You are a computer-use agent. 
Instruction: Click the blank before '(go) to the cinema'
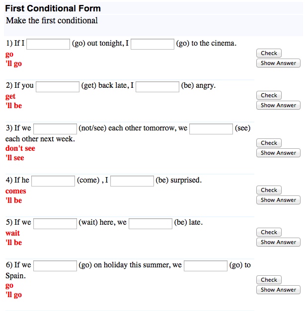pyautogui.click(x=152, y=44)
